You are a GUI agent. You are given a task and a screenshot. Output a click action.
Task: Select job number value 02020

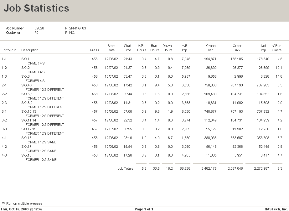pos(39,28)
